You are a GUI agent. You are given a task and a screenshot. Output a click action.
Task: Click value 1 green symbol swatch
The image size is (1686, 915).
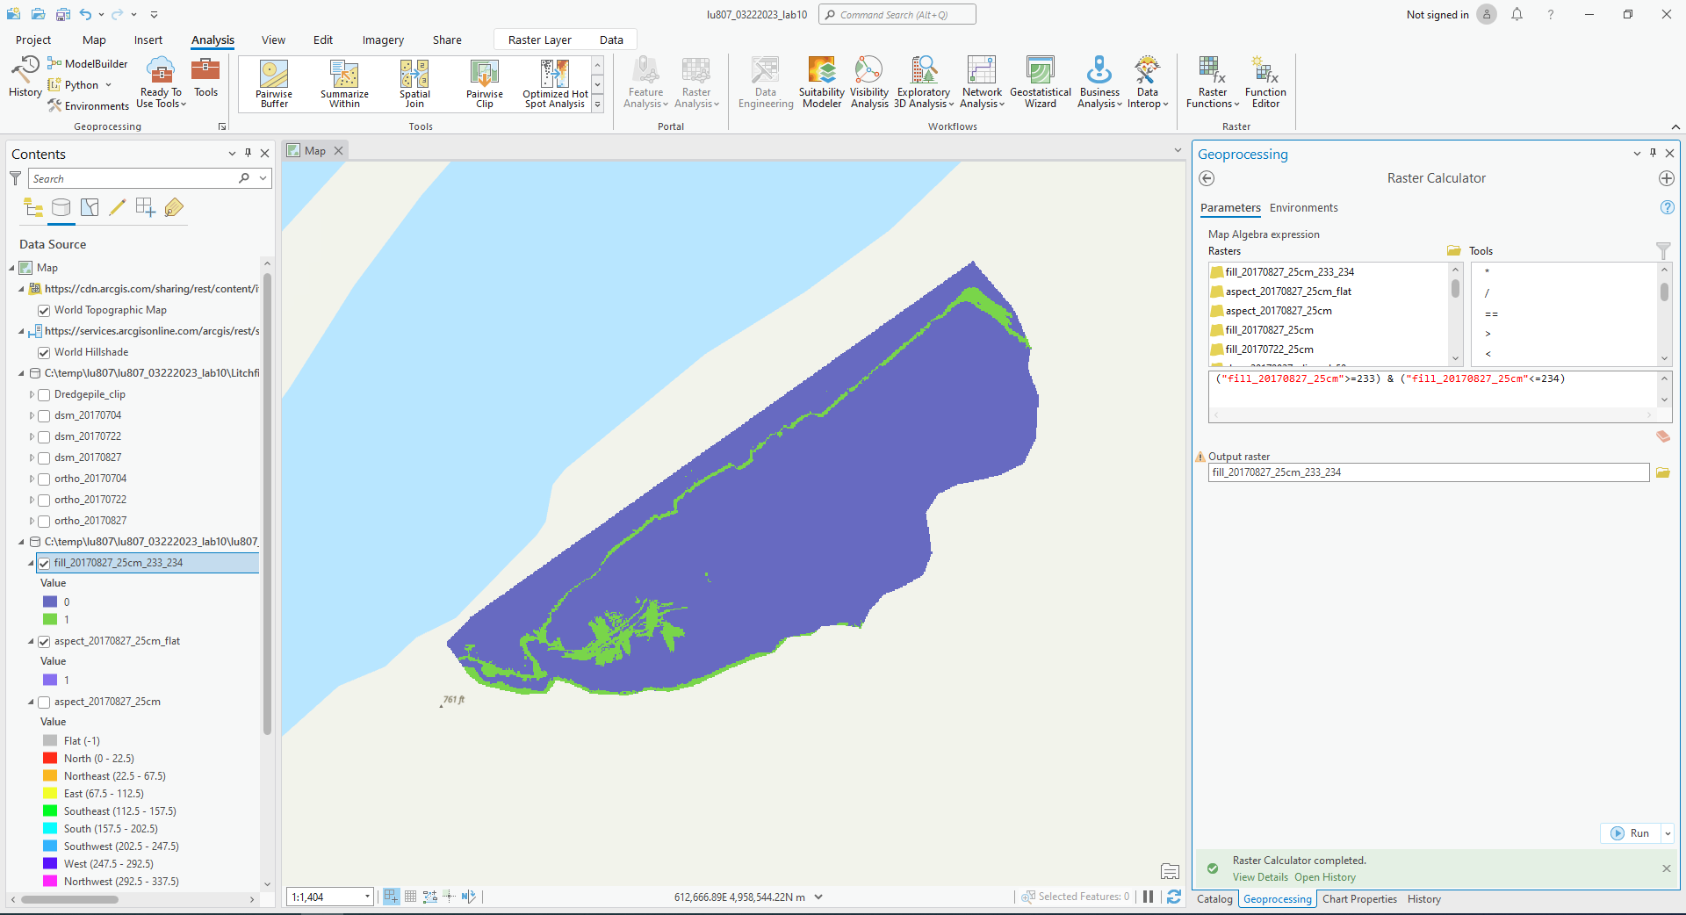tap(50, 619)
